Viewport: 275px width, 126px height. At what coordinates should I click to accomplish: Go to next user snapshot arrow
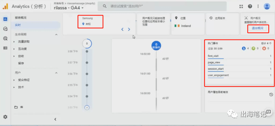(x=129, y=29)
